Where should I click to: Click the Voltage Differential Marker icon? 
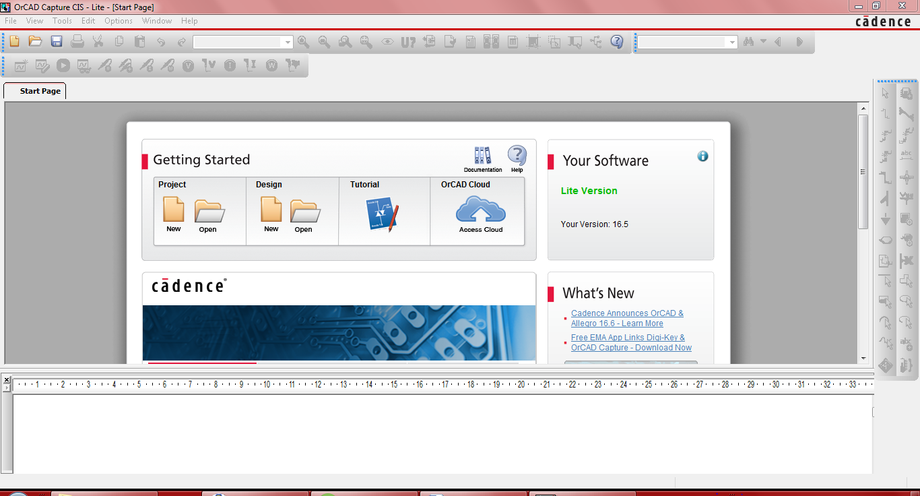pyautogui.click(x=125, y=66)
